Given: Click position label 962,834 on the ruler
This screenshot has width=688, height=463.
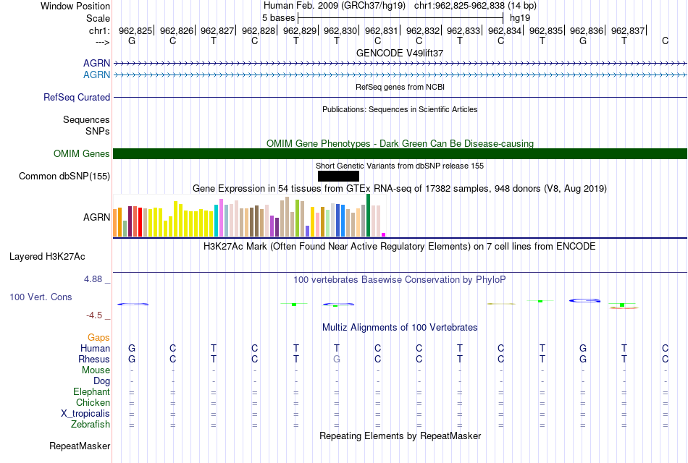Looking at the screenshot, I should click(x=505, y=30).
